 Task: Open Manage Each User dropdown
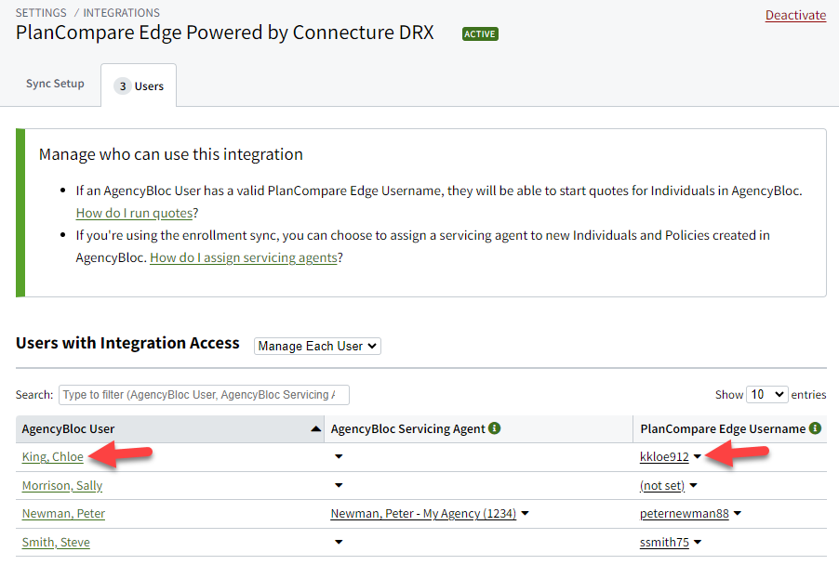click(317, 346)
